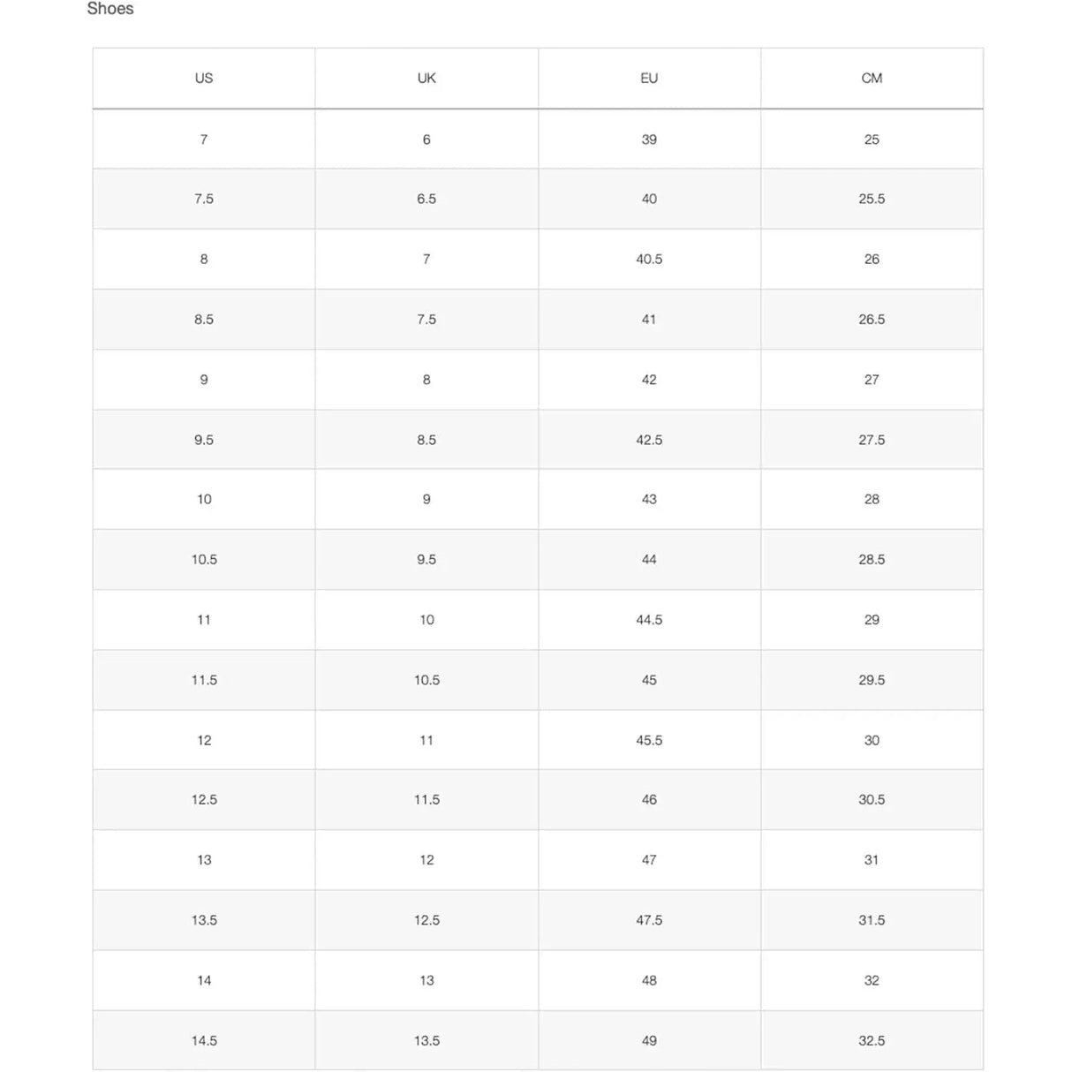Click EU size 47 cell

coord(649,860)
